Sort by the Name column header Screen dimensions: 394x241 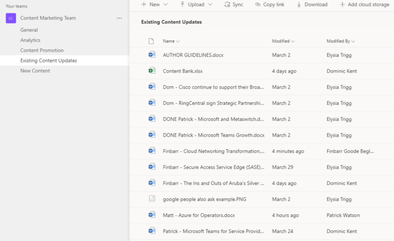coord(171,41)
